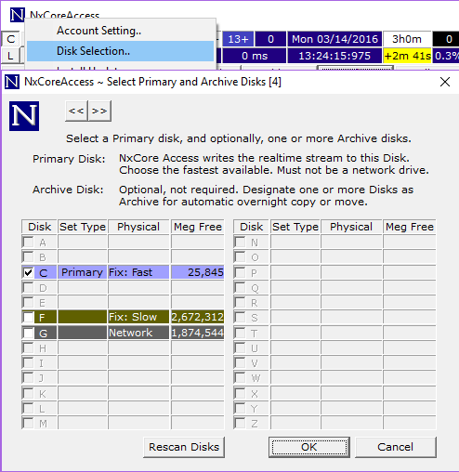Click the left table Set Type header
This screenshot has width=459, height=472.
click(83, 227)
